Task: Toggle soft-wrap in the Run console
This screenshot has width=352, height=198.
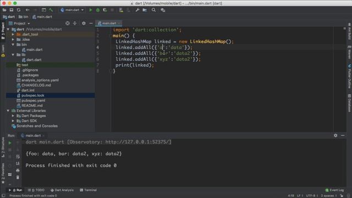Action: click(x=18, y=156)
